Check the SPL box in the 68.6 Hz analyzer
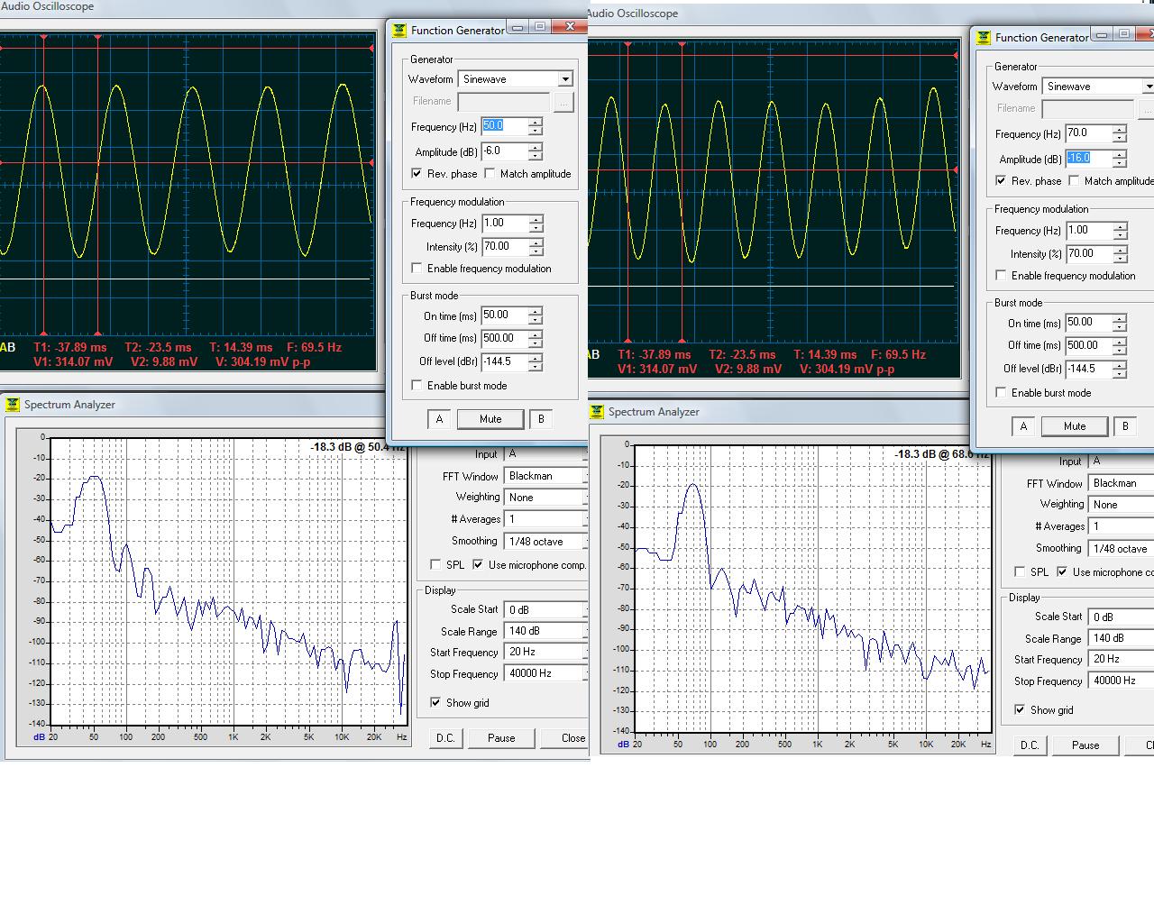Screen dimensions: 1154x923 coord(1020,572)
